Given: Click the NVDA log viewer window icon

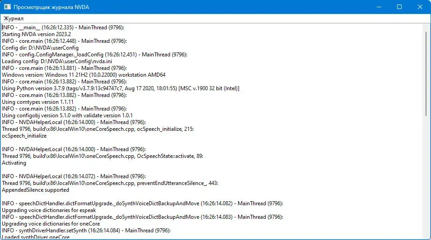Looking at the screenshot, I should pos(7,7).
